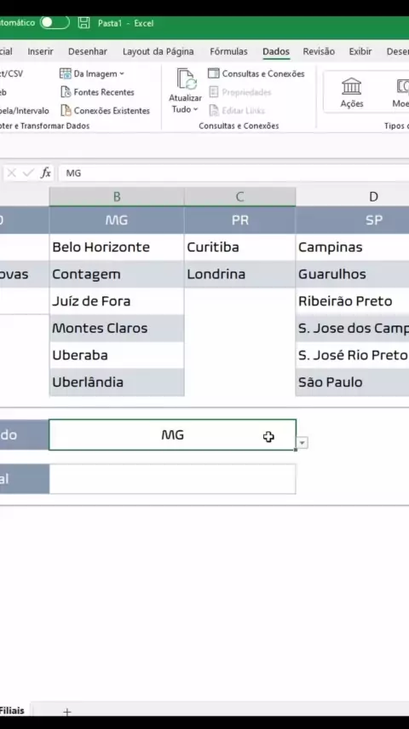
Task: Add a new sheet with plus button
Action: [x=66, y=712]
